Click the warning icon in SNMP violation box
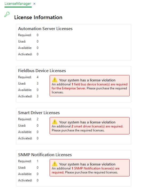This screenshot has height=195, width=144. coord(55,164)
